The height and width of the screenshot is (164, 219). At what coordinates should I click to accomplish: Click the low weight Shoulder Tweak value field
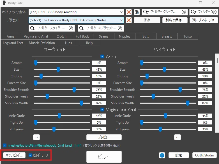tap(99, 96)
